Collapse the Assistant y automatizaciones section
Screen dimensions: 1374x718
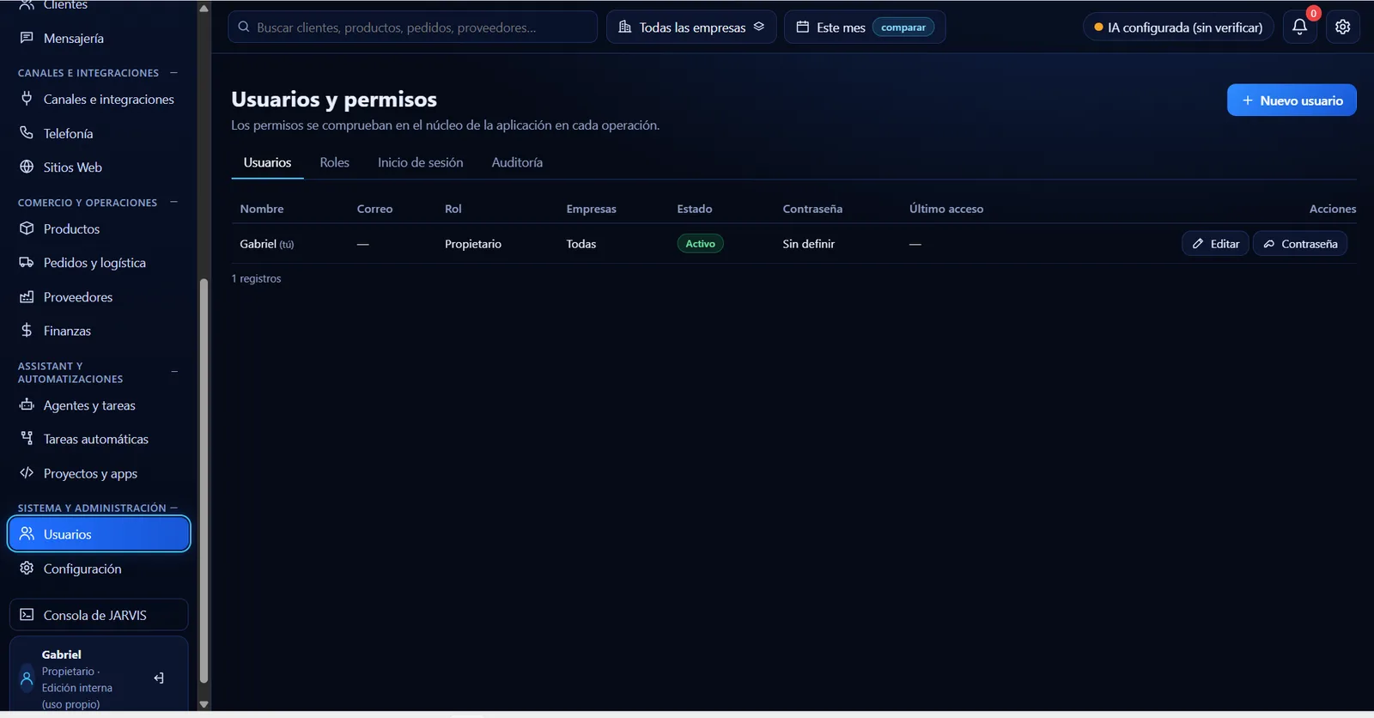tap(174, 372)
